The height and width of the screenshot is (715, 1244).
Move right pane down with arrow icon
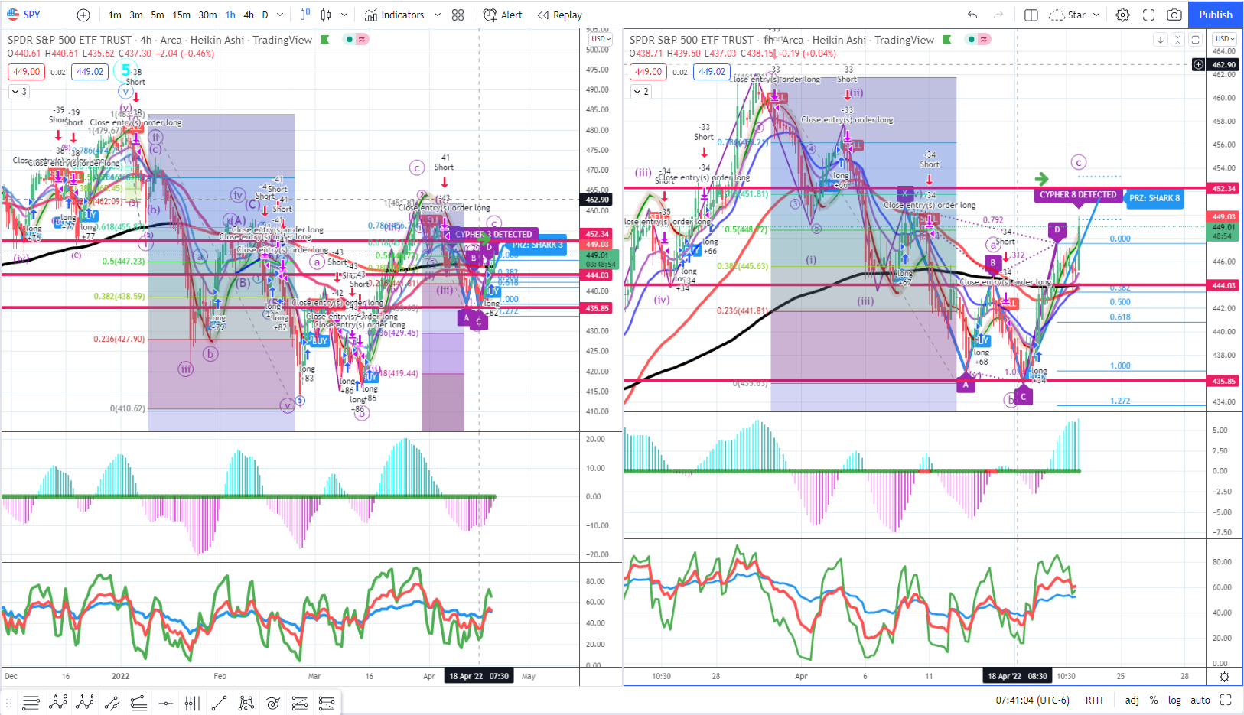1161,40
